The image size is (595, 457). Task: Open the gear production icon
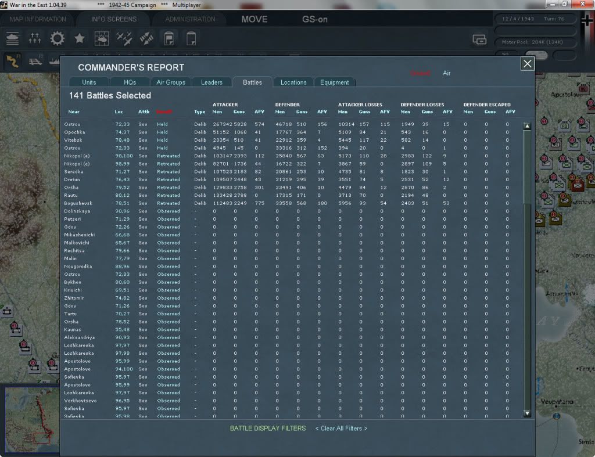[58, 39]
